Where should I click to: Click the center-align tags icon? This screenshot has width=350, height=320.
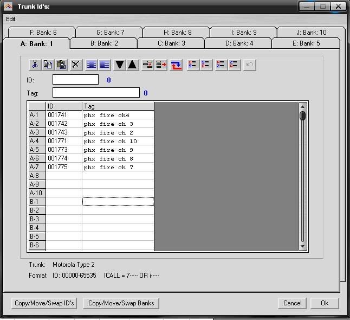coord(91,65)
